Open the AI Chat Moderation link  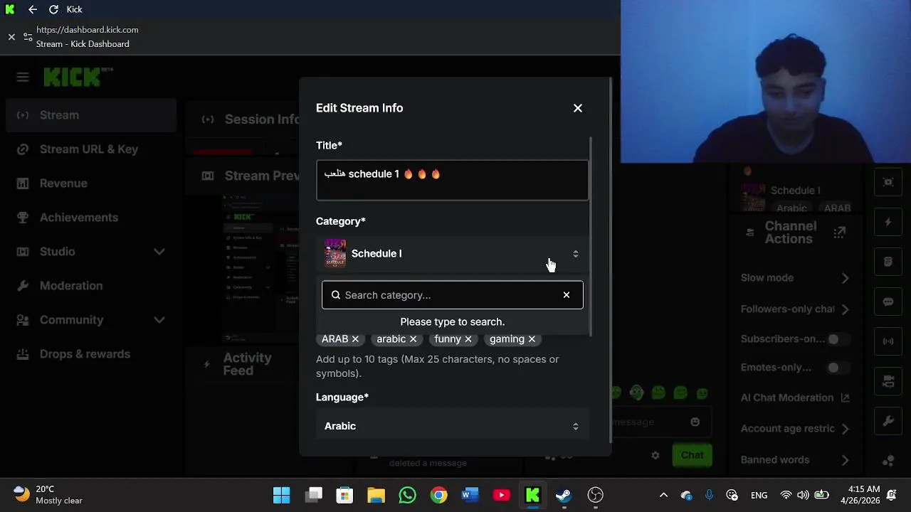coord(795,398)
